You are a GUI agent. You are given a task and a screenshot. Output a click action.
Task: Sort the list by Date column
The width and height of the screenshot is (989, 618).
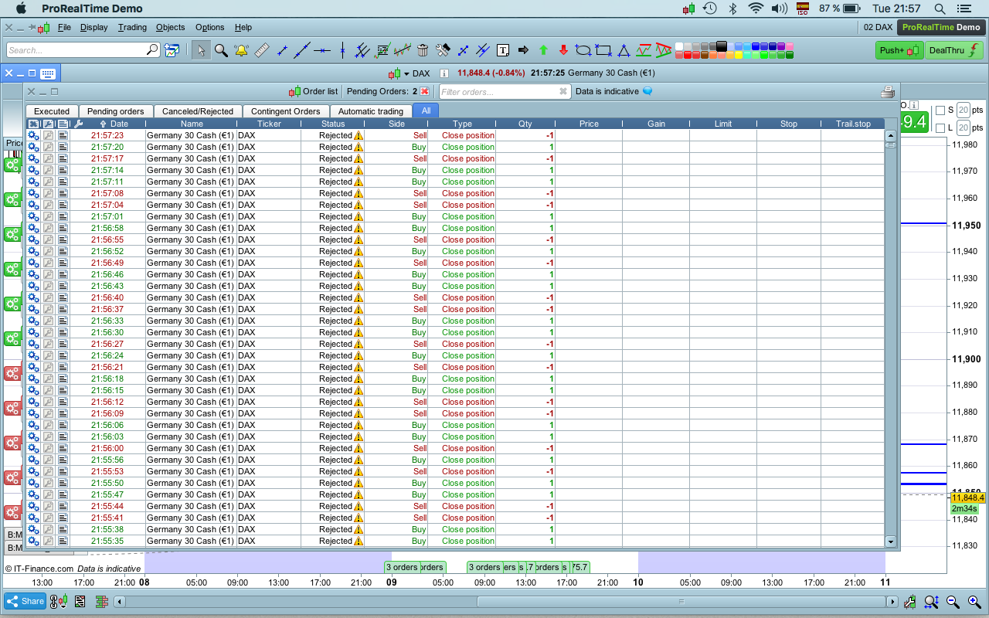tap(119, 124)
